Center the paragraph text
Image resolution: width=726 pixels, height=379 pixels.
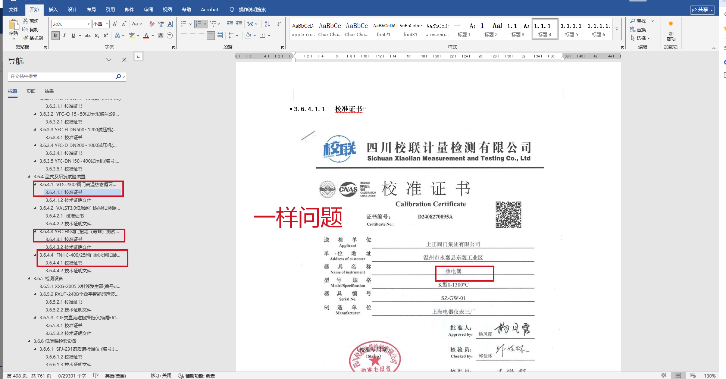193,35
